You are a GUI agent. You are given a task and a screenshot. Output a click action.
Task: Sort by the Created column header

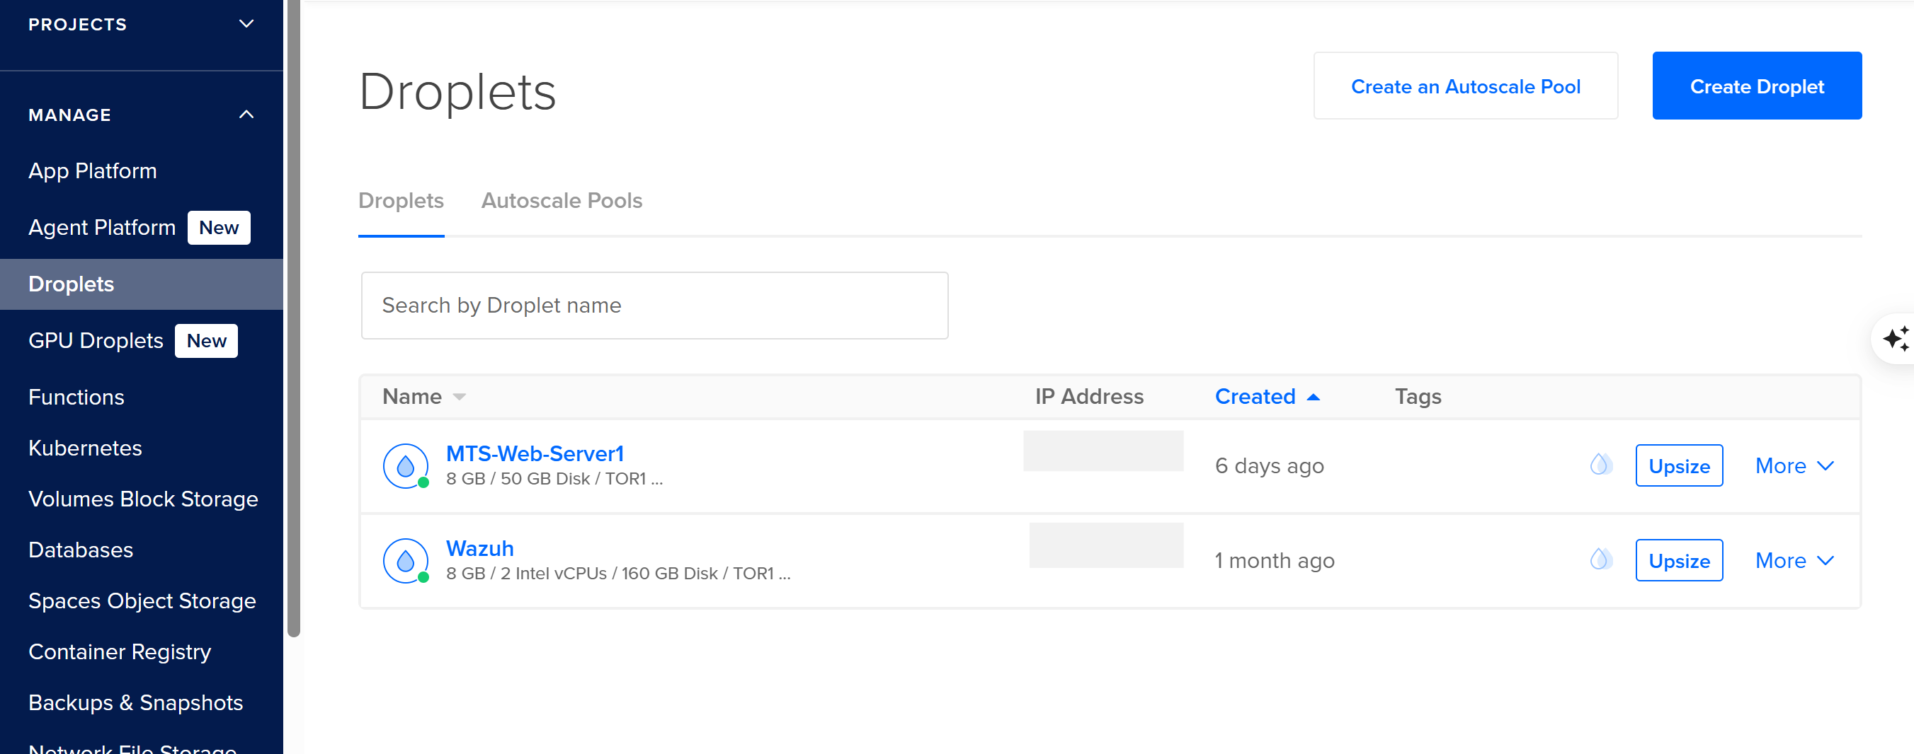point(1255,397)
